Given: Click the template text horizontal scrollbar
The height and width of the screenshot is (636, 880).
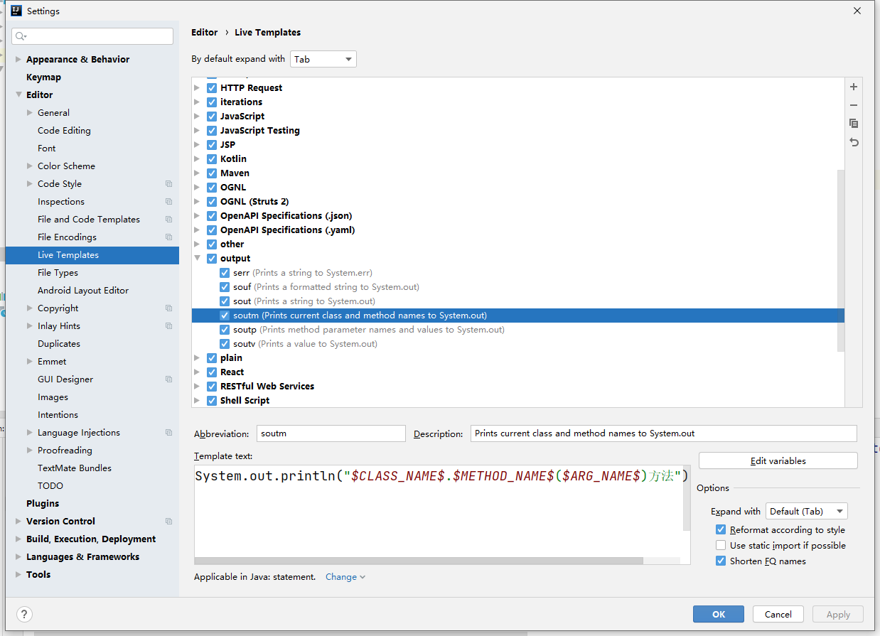Looking at the screenshot, I should pos(419,561).
